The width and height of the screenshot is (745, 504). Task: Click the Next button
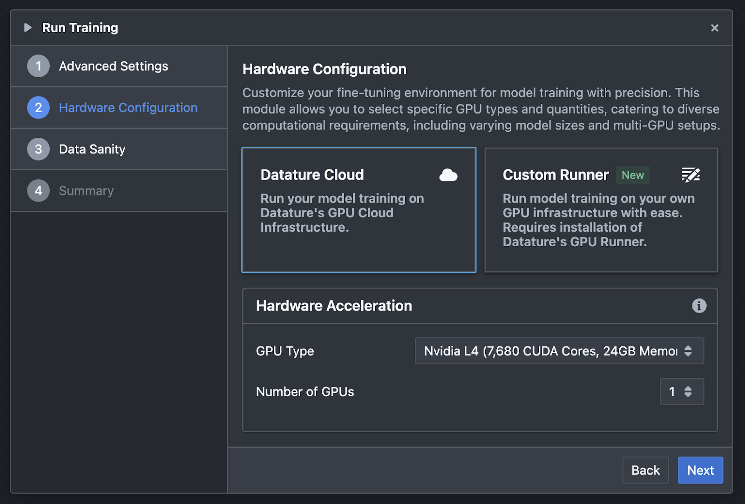tap(700, 470)
